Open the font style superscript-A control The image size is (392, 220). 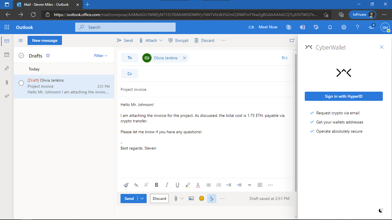[x=146, y=185]
